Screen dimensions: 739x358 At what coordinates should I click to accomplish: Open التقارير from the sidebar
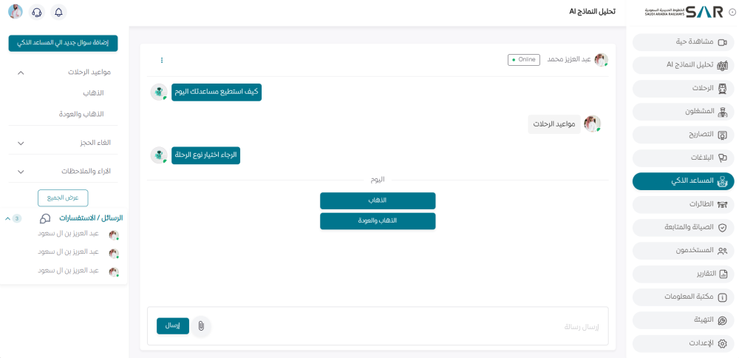[683, 274]
